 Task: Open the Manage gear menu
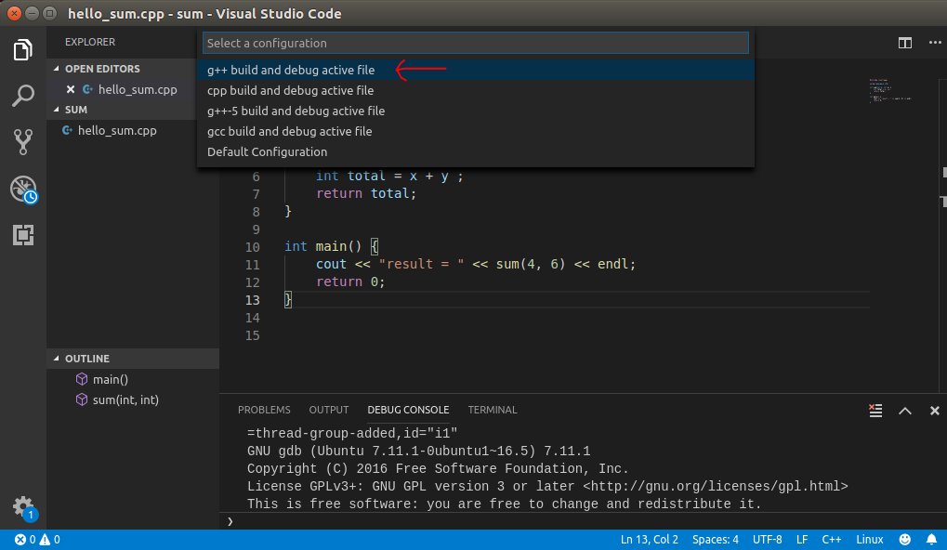click(23, 507)
